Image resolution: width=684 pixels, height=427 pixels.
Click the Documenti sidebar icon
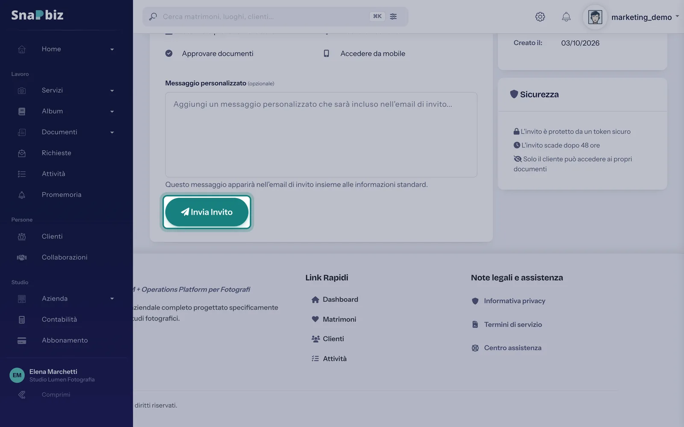point(22,132)
